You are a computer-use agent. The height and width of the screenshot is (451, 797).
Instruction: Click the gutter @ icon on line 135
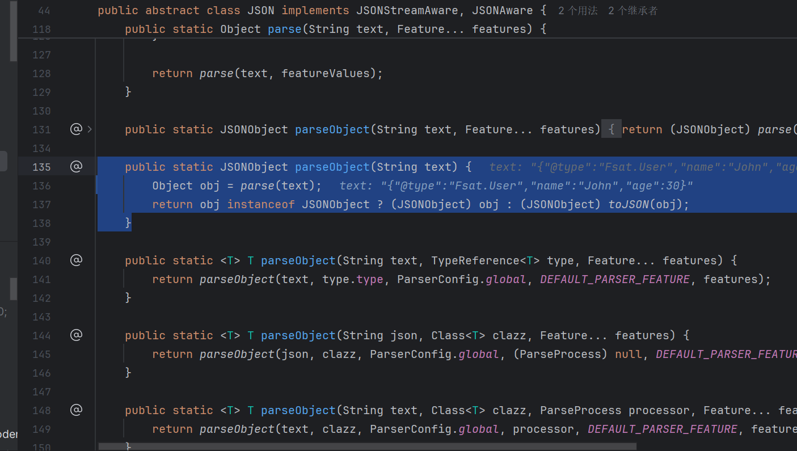click(76, 167)
